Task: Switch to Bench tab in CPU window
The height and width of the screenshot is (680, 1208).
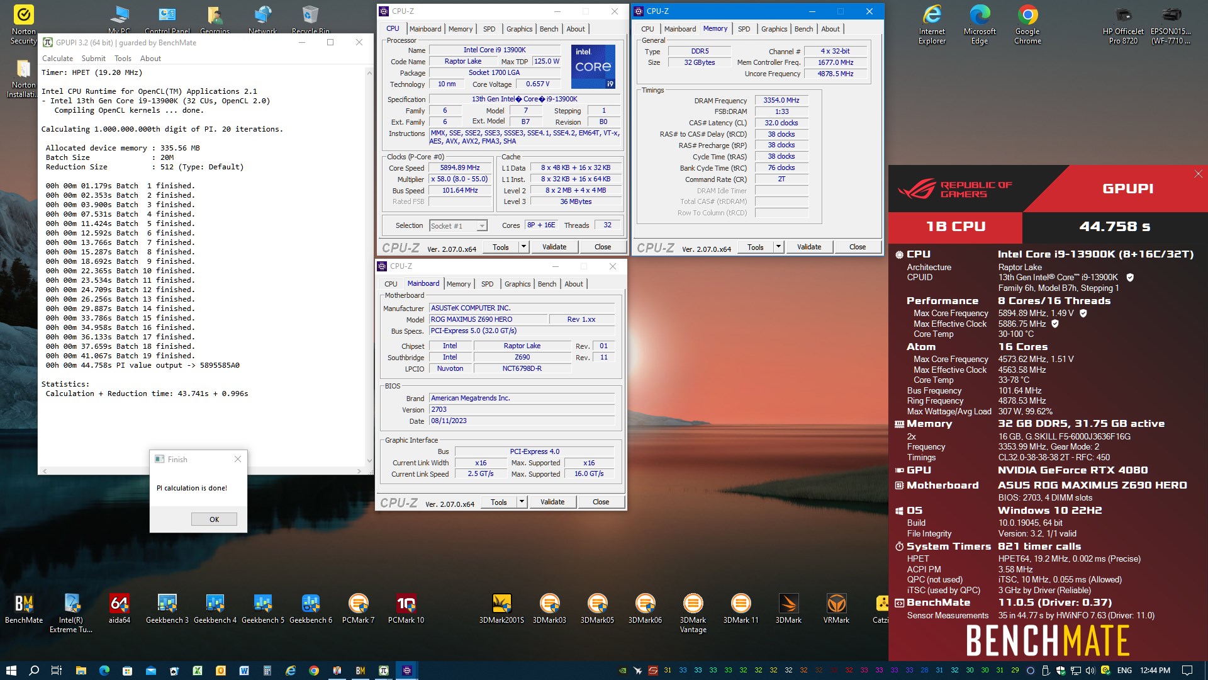Action: 549,29
